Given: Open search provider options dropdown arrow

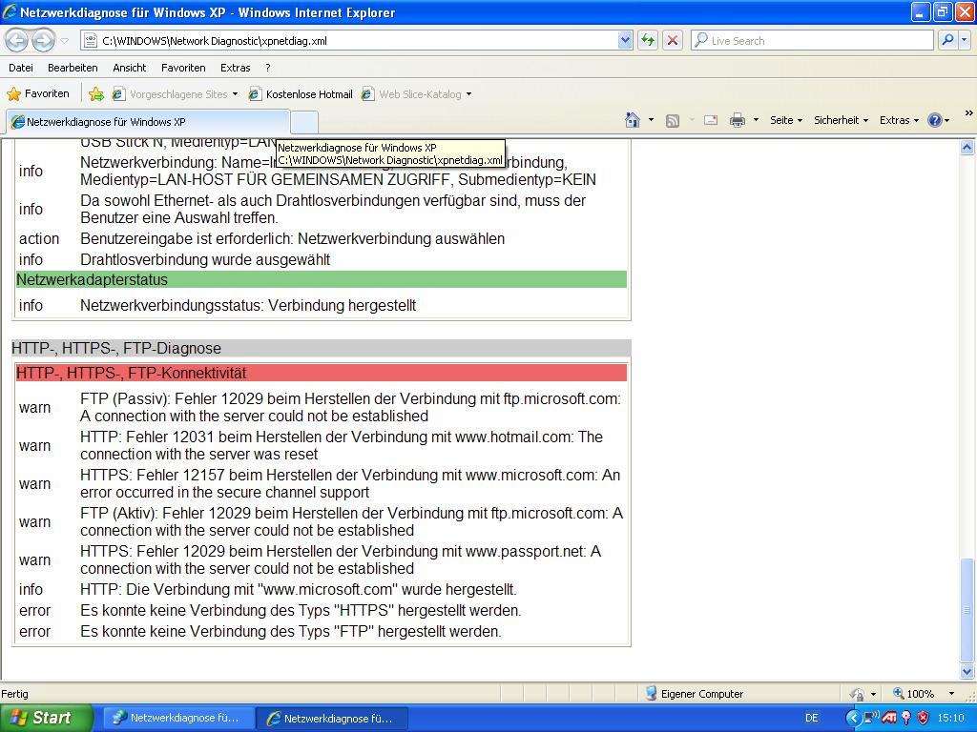Looking at the screenshot, I should pyautogui.click(x=965, y=40).
